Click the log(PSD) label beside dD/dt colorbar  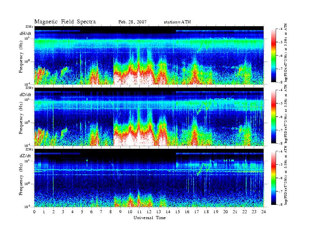point(286,114)
